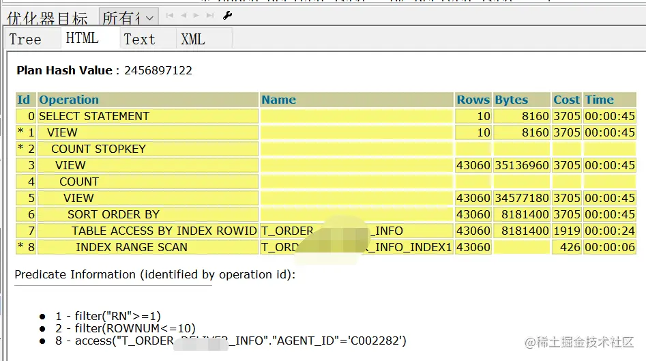The width and height of the screenshot is (646, 361).
Task: Click the Cost column header
Action: (566, 100)
